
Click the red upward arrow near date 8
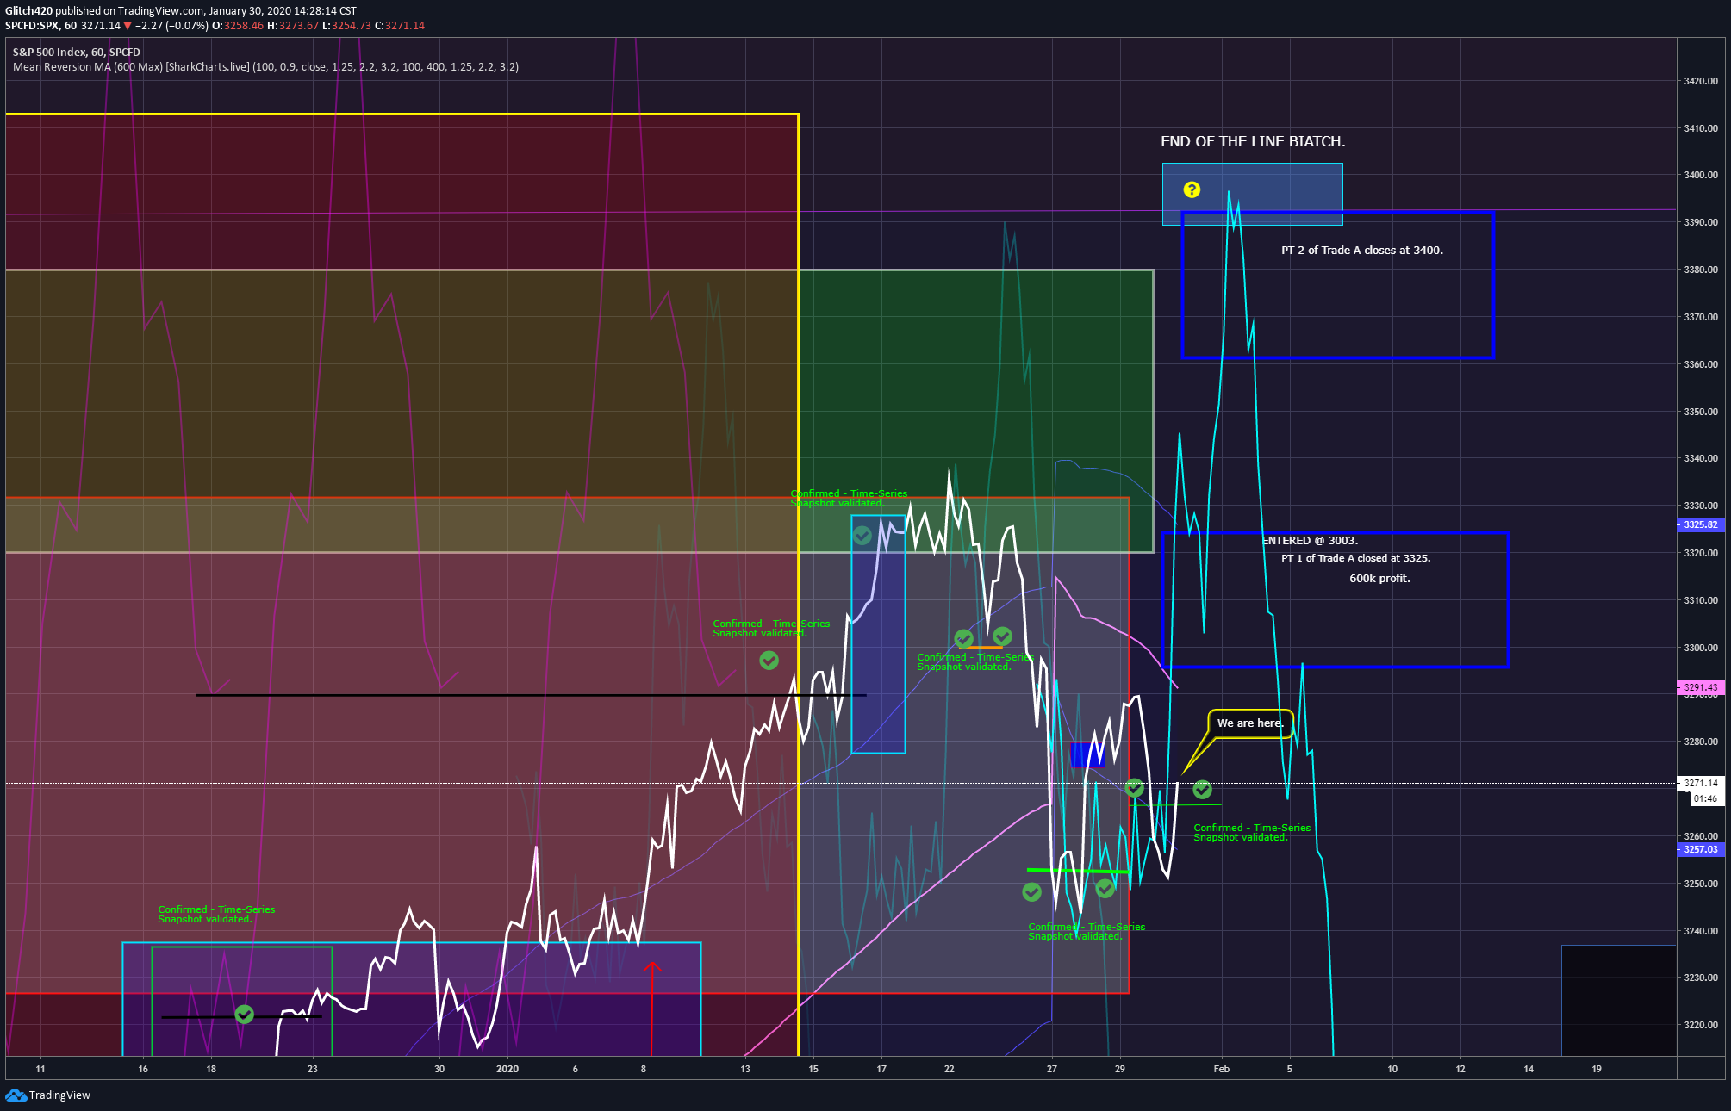(652, 1008)
